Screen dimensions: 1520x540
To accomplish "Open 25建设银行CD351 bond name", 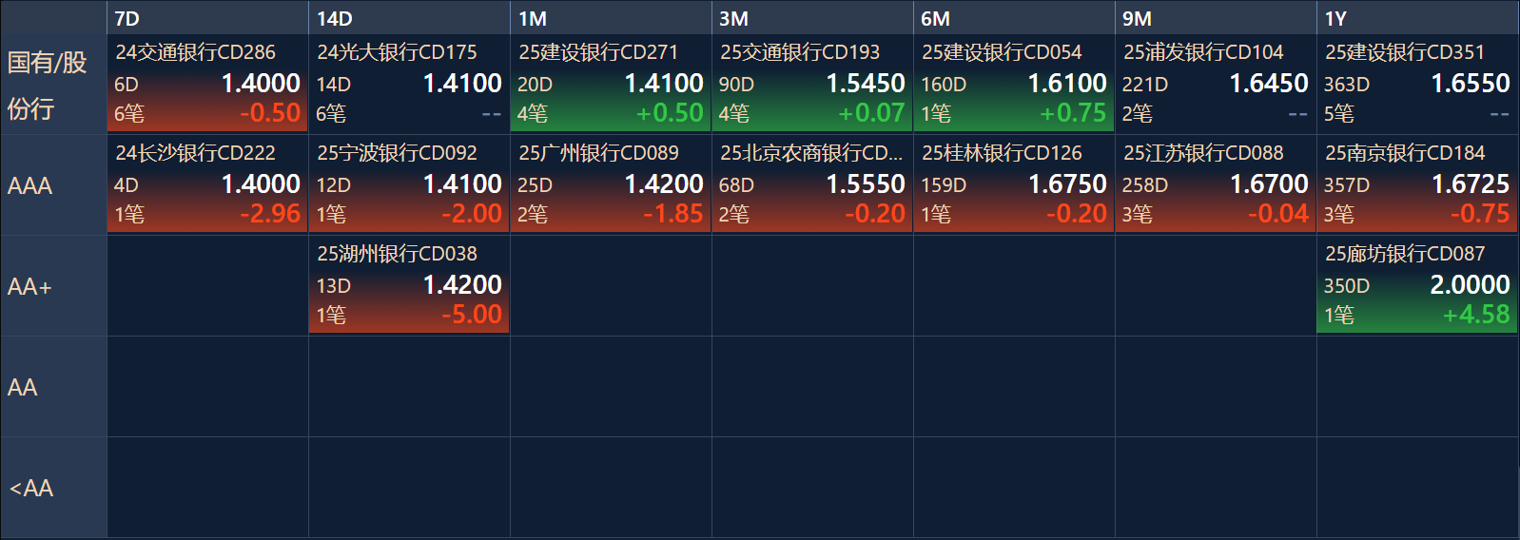I will (x=1405, y=52).
